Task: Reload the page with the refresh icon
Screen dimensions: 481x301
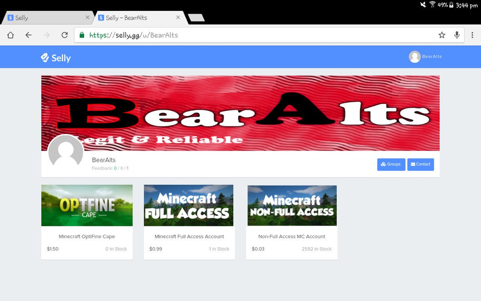Action: point(64,35)
